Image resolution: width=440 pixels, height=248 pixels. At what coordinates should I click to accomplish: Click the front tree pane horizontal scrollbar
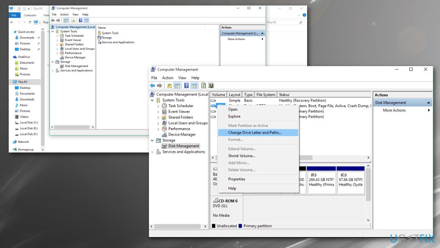coord(178,226)
